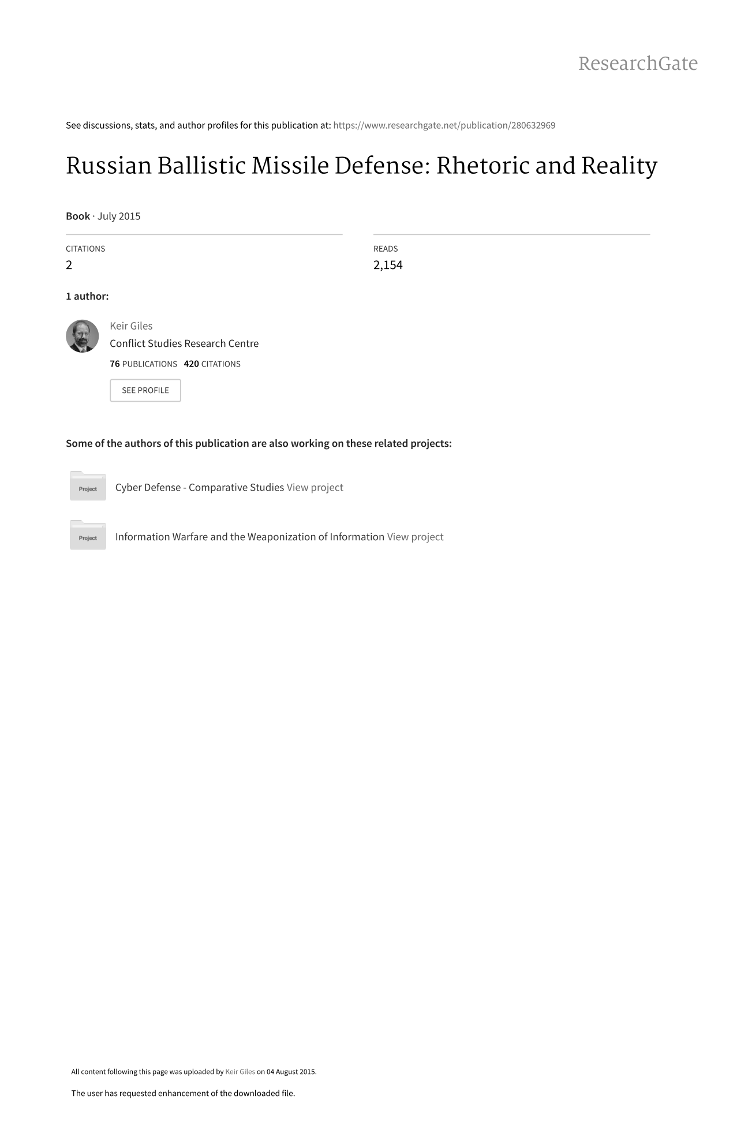Image resolution: width=748 pixels, height=1122 pixels.
Task: Click the 76 PUBLICATIONS count
Action: 143,364
